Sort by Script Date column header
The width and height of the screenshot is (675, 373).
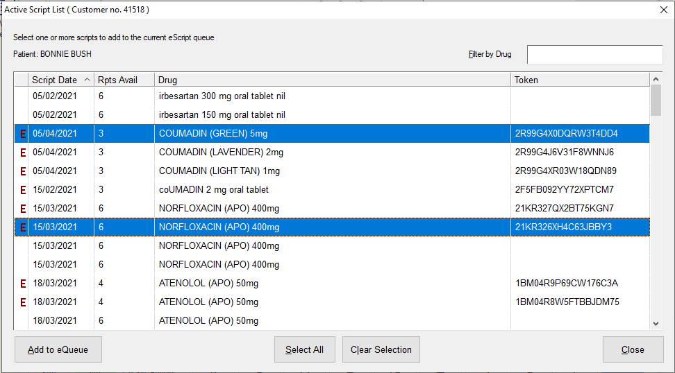point(61,80)
